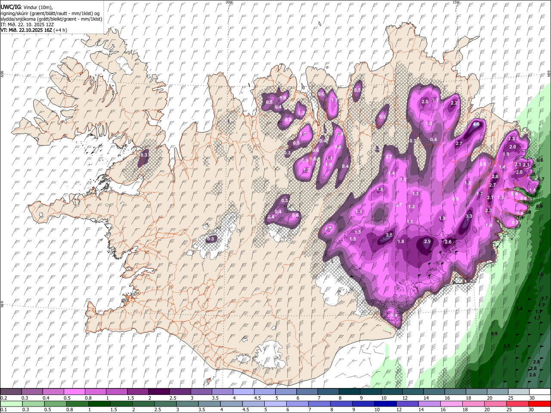Select the 3 swatch in upper snow legend
This screenshot has height=413, width=551.
[201, 392]
